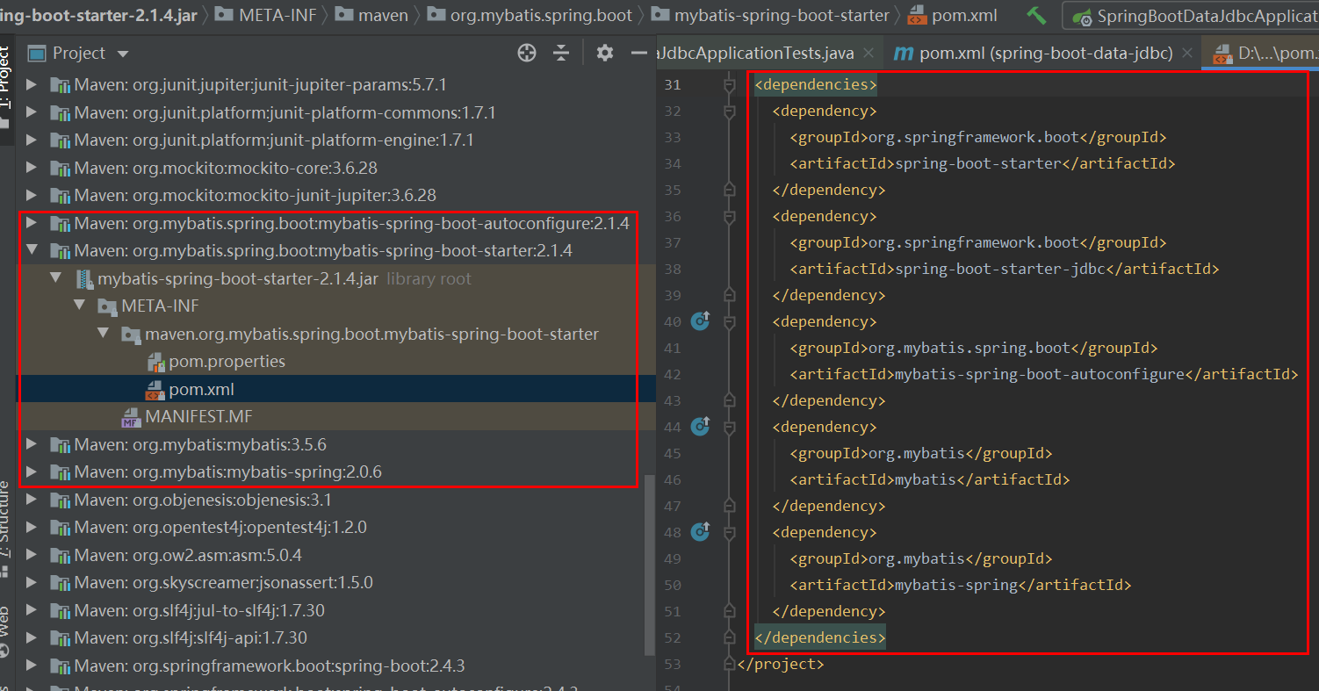
Task: Click META-INF in the breadcrumb bar
Action: pyautogui.click(x=264, y=15)
